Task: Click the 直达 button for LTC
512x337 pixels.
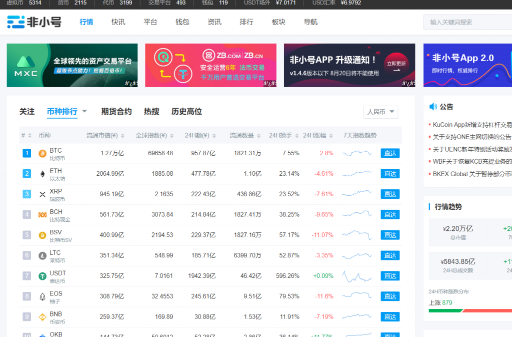Action: tap(390, 255)
